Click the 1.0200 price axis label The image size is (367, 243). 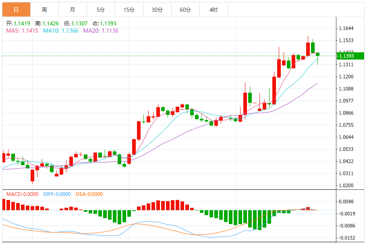click(x=346, y=186)
